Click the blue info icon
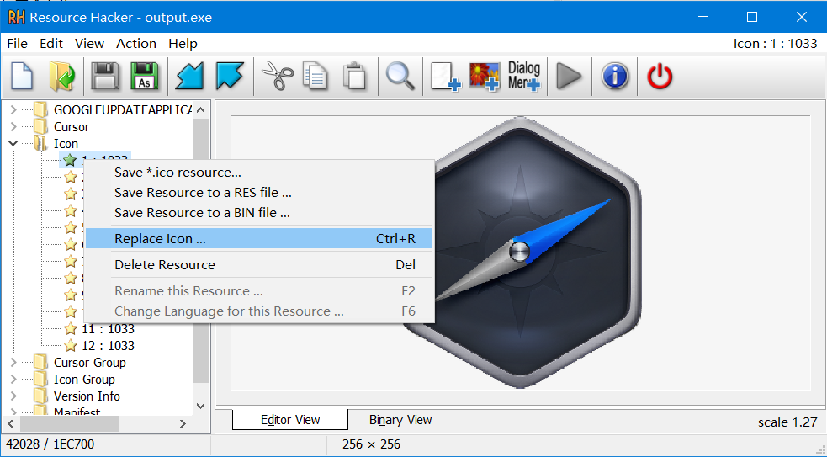This screenshot has width=827, height=457. coord(615,77)
